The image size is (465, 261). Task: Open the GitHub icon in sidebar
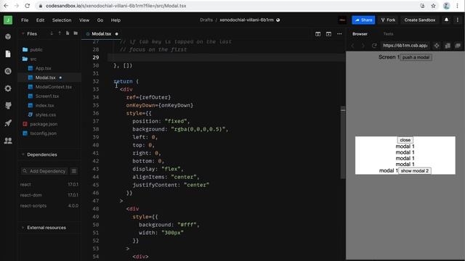[x=8, y=106]
